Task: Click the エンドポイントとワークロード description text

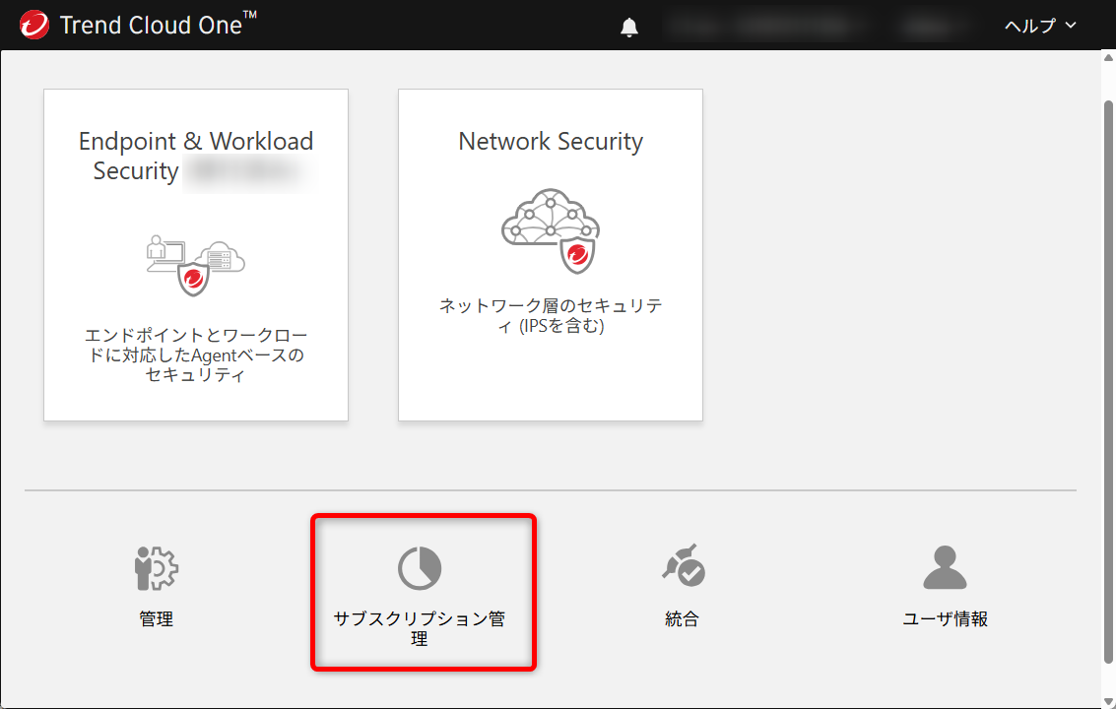Action: [x=196, y=354]
